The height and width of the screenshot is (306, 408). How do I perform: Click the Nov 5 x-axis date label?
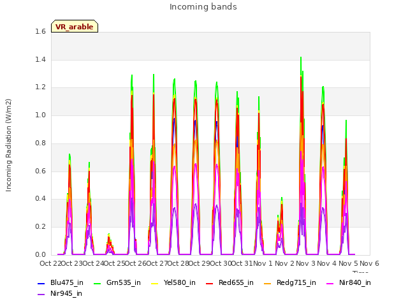click(x=348, y=263)
